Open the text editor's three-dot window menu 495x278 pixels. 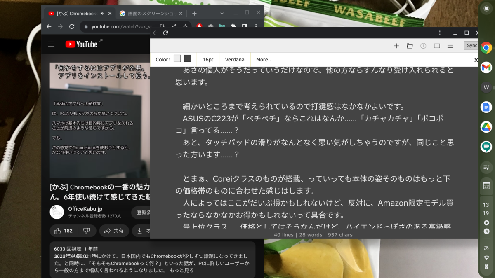coord(440,33)
